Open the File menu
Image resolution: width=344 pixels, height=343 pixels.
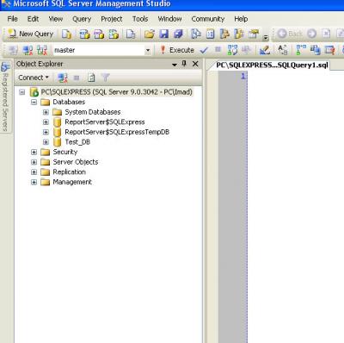point(12,19)
